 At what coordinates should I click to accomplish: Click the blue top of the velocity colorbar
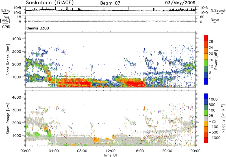[x=206, y=96]
